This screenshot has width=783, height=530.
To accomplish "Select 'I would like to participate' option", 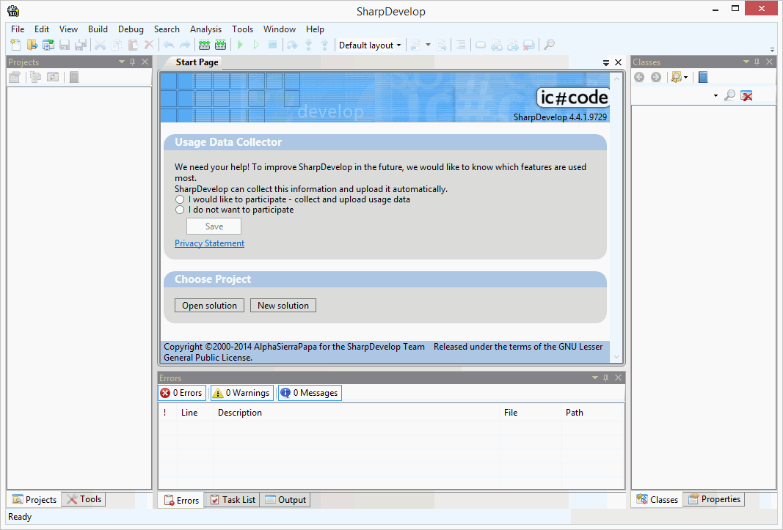I will point(180,199).
